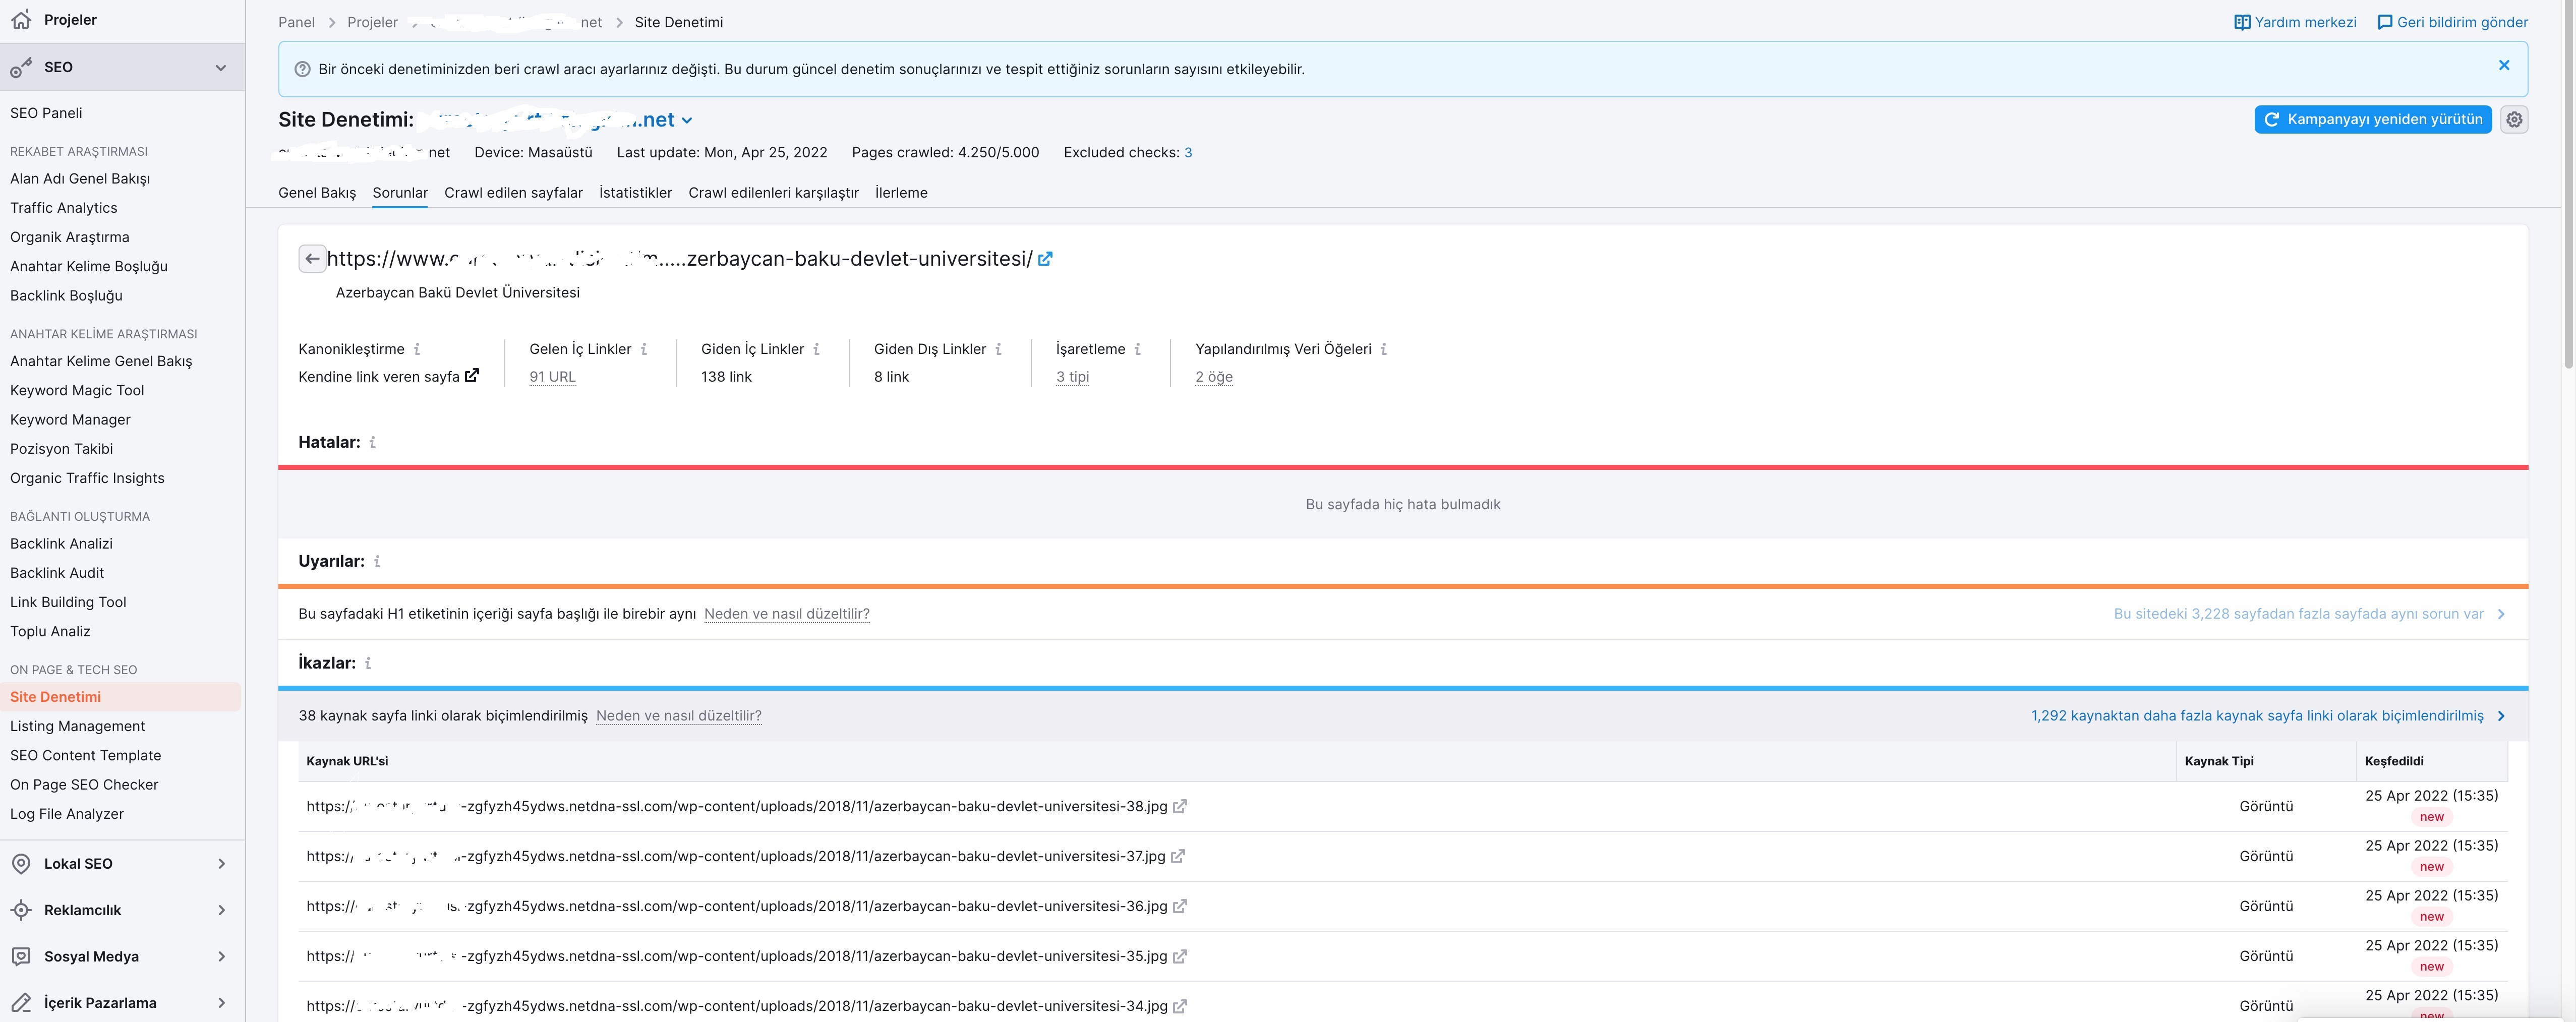Click the Reklamcılık target icon
Viewport: 2576px width, 1022px height.
click(x=21, y=910)
